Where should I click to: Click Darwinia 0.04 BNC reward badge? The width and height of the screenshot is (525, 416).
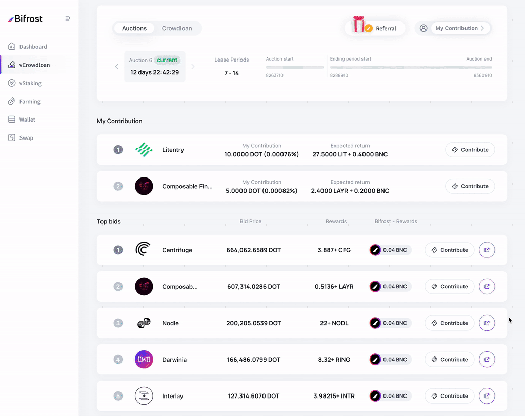click(390, 360)
